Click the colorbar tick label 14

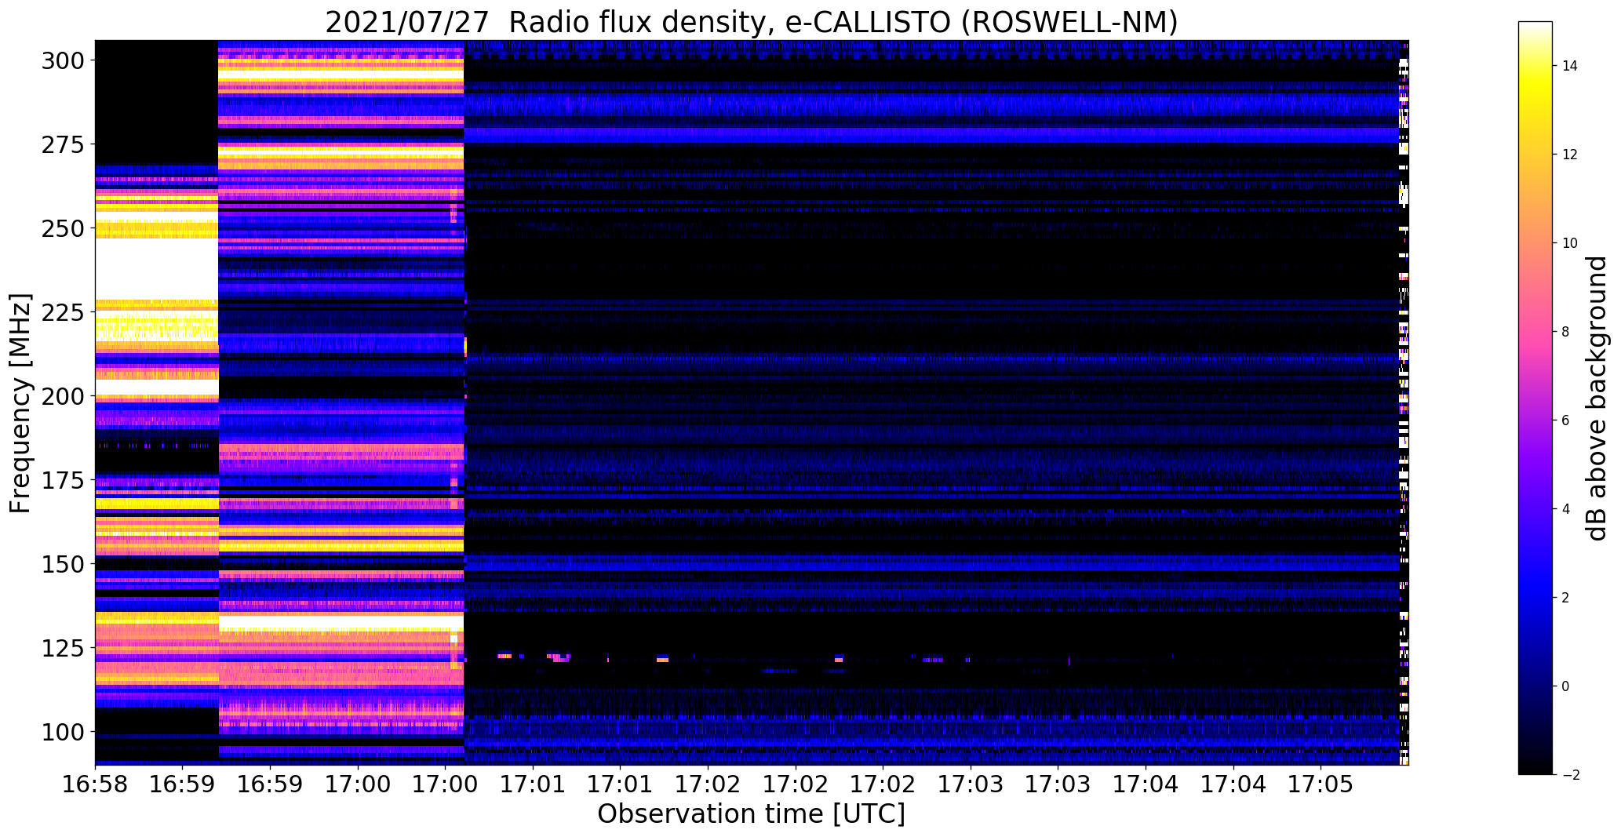click(x=1570, y=66)
